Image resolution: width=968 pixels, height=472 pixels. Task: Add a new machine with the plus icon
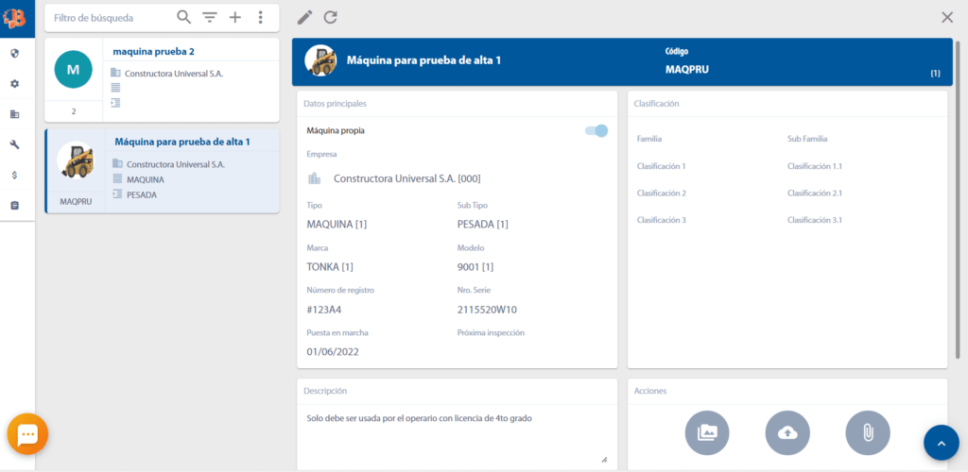[235, 17]
